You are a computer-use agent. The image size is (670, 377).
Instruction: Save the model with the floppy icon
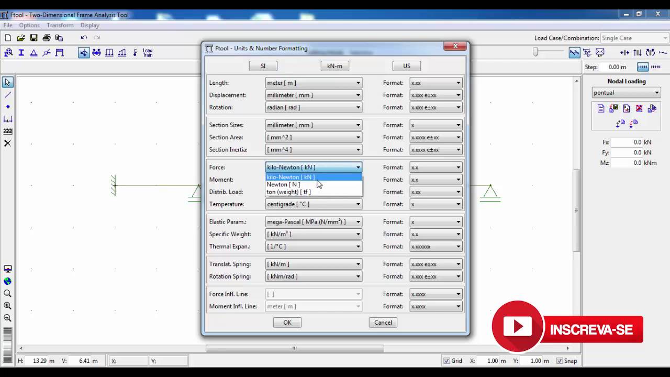33,38
